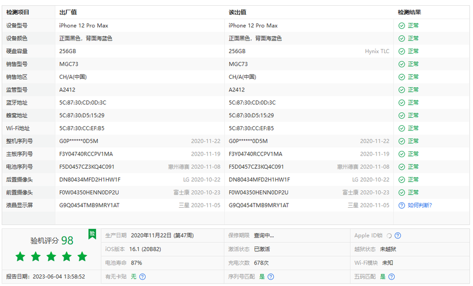Click the 查询中... warranty status text
Screen dimensions: 473x286
[264, 236]
